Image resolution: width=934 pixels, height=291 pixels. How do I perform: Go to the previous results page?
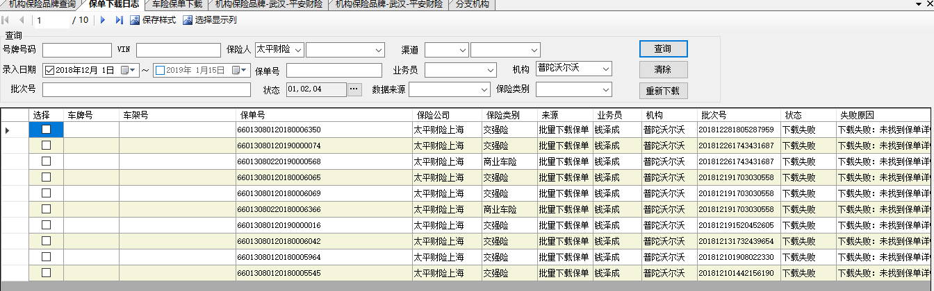[x=20, y=20]
